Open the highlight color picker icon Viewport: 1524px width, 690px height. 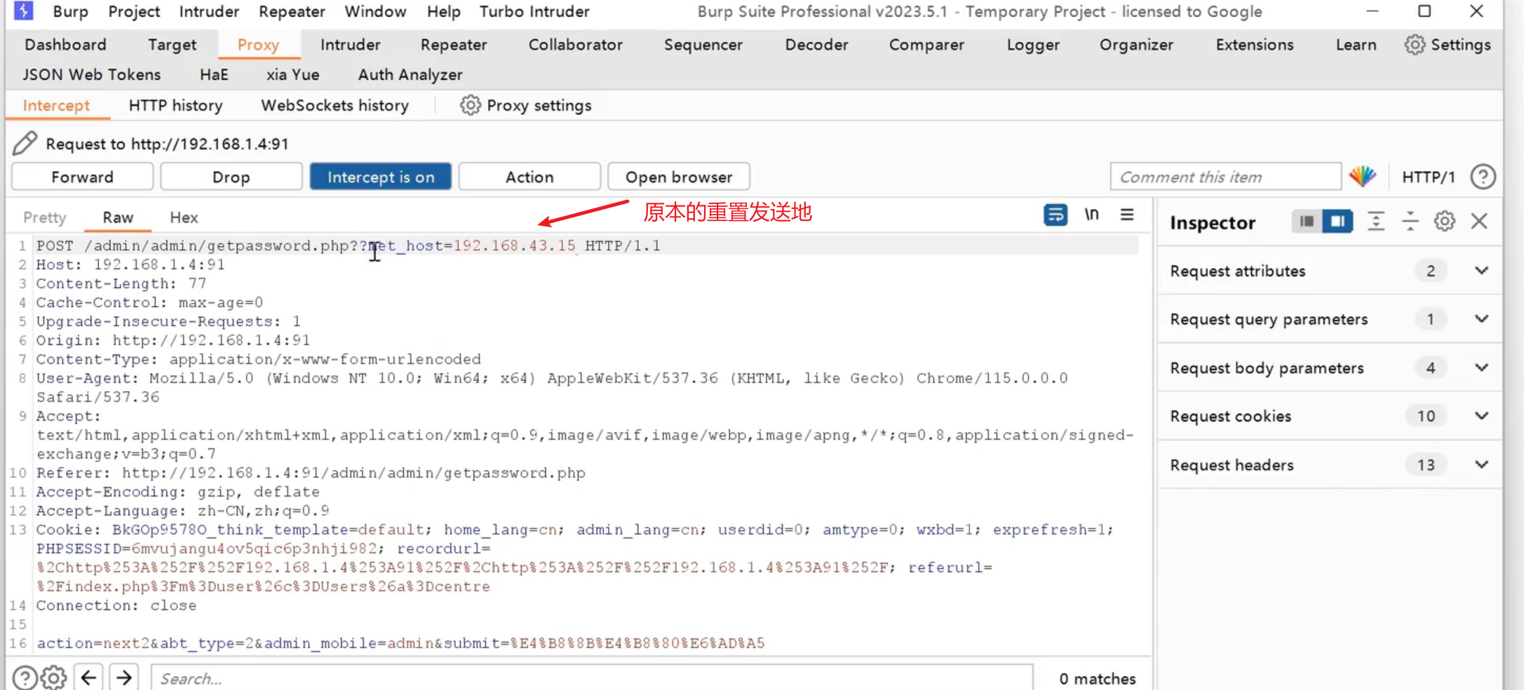[x=1362, y=177]
